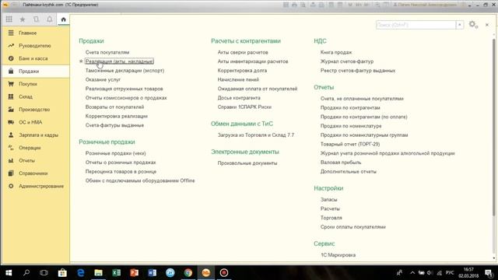
Task: Open Акты инвентаризации расчетов
Action: (253, 61)
